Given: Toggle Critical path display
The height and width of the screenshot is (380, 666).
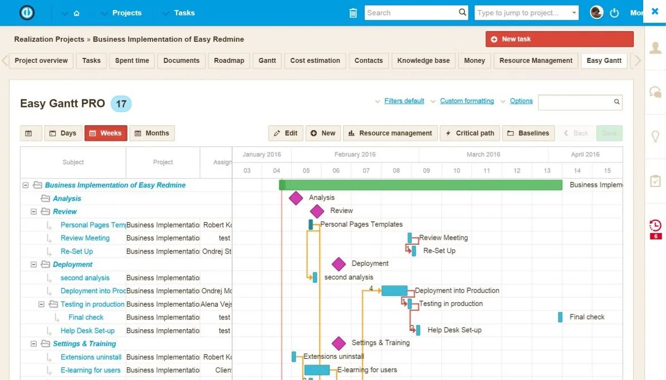Looking at the screenshot, I should (x=470, y=134).
